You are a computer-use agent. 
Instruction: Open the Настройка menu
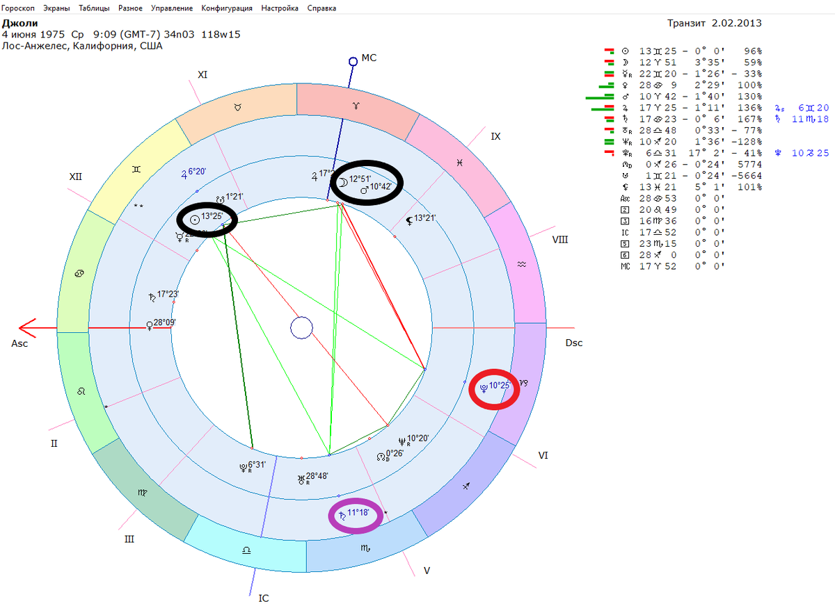(280, 8)
